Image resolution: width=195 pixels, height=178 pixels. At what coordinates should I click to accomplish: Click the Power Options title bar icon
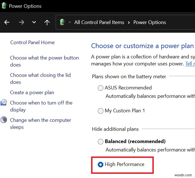coord(4,6)
